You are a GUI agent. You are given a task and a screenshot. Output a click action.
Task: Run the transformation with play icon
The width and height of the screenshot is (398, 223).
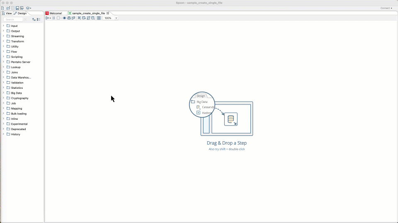click(47, 18)
